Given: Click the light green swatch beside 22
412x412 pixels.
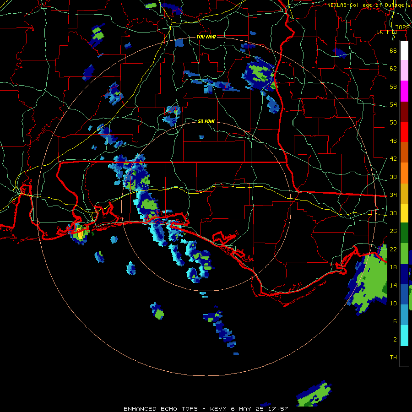Looking at the screenshot, I should click(404, 254).
